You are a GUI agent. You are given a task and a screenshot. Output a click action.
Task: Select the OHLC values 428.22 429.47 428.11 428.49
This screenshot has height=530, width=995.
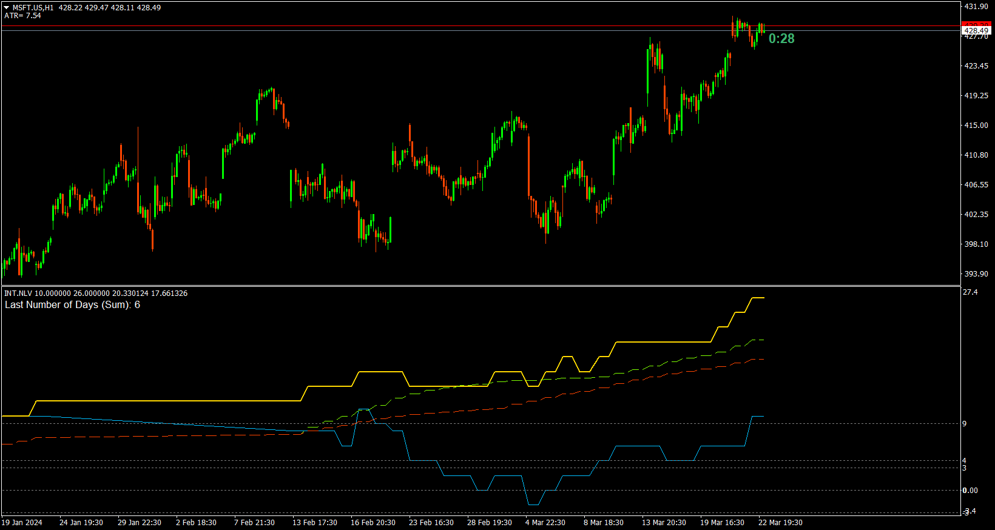(110, 8)
